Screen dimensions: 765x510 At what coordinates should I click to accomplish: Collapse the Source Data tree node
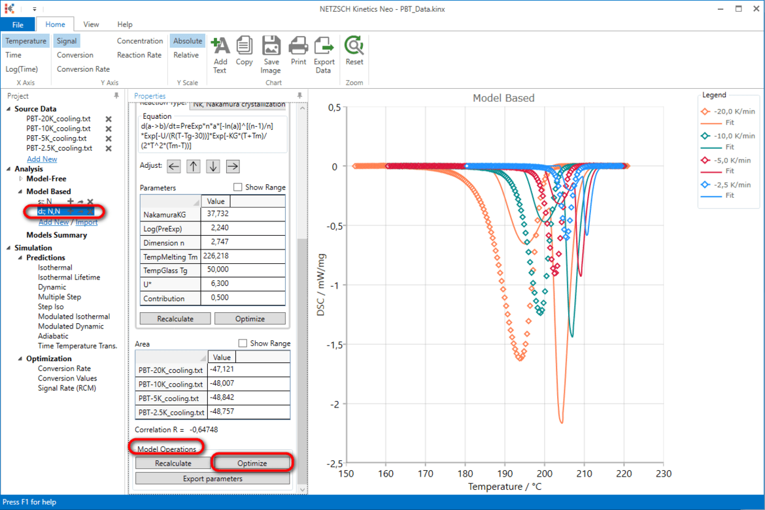8,109
